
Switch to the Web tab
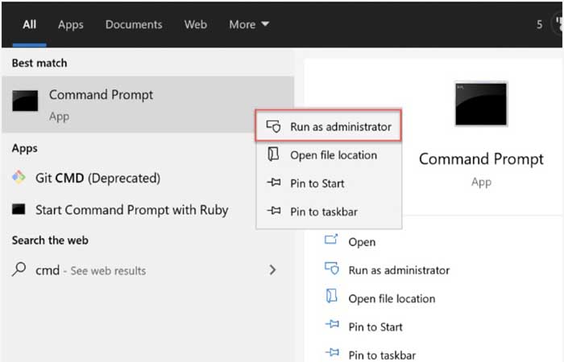[195, 24]
